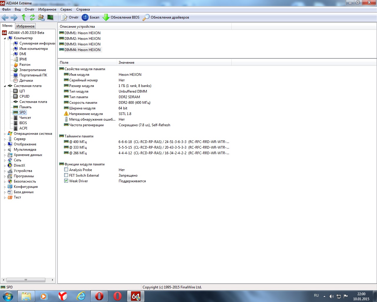Click the two-people icon in the toolbar
Screen dimensions: 377x302
click(x=41, y=17)
